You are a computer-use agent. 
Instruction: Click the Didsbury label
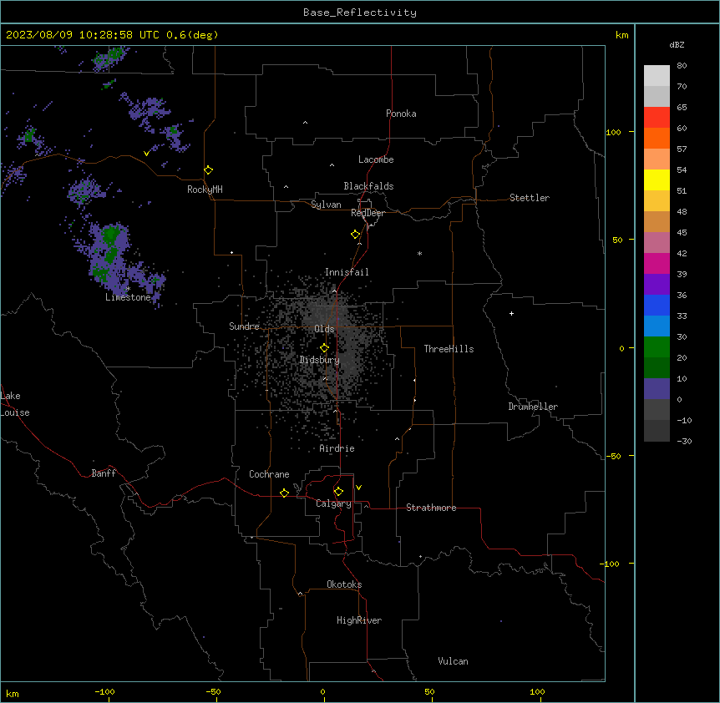pos(320,360)
